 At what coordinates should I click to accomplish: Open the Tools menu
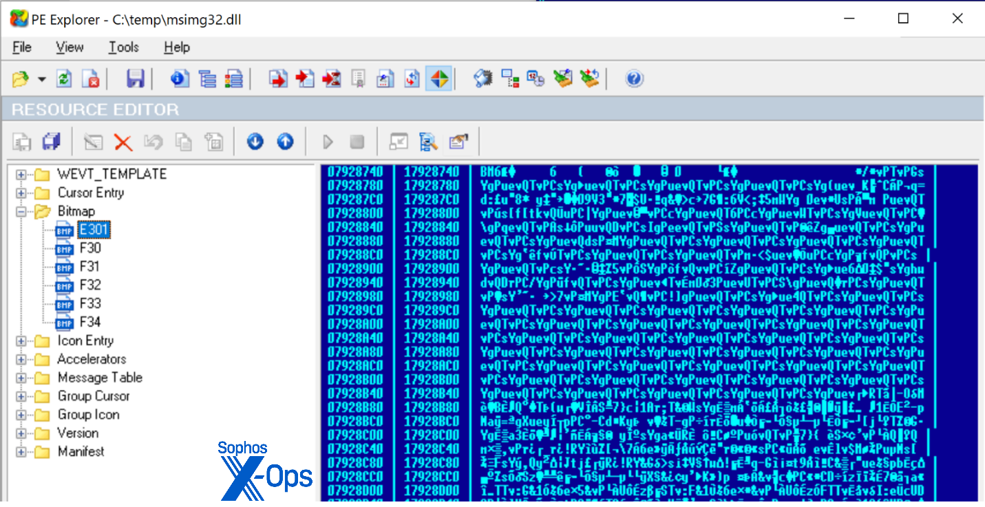point(123,47)
